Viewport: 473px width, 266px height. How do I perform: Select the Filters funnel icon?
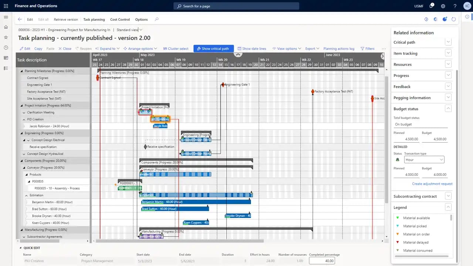pyautogui.click(x=367, y=48)
